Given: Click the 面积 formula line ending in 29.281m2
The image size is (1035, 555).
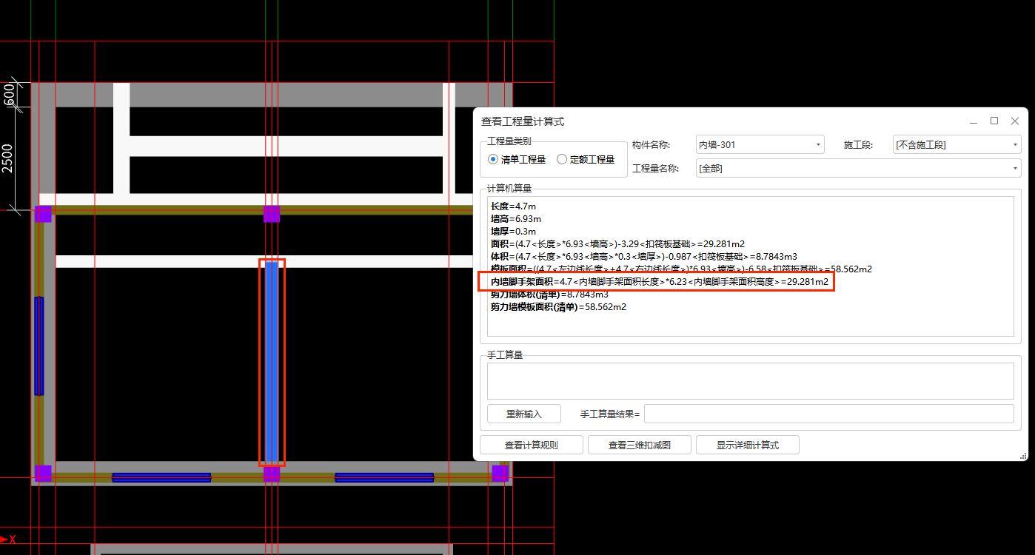Looking at the screenshot, I should [x=617, y=244].
